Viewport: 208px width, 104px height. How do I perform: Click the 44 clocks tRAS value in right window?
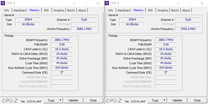[166, 63]
